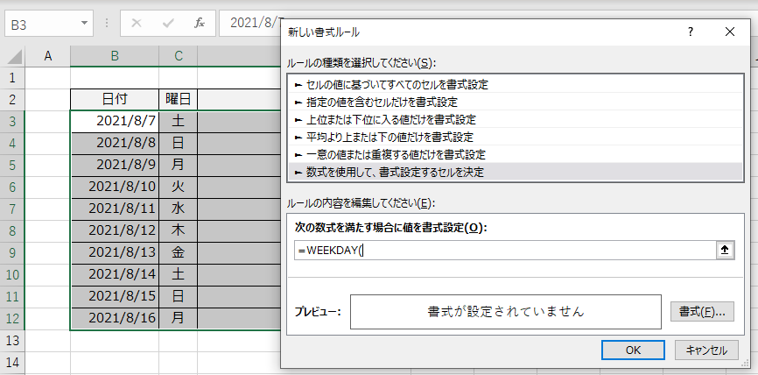
Task: Click cell B3 containing 2021/8/7
Action: [x=115, y=120]
